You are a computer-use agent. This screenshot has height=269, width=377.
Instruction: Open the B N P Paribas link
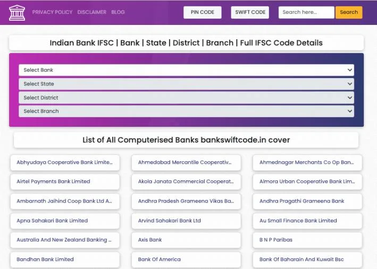pos(307,240)
